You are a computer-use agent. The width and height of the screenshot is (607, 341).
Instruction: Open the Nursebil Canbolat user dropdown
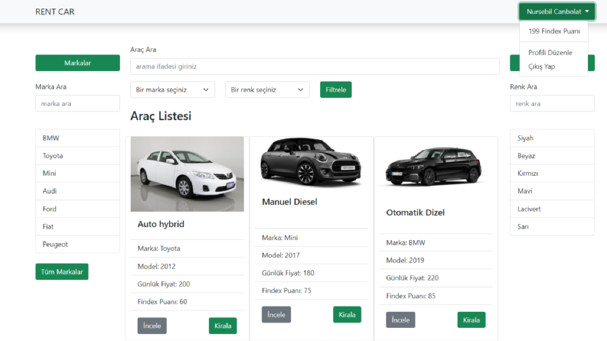(x=556, y=11)
